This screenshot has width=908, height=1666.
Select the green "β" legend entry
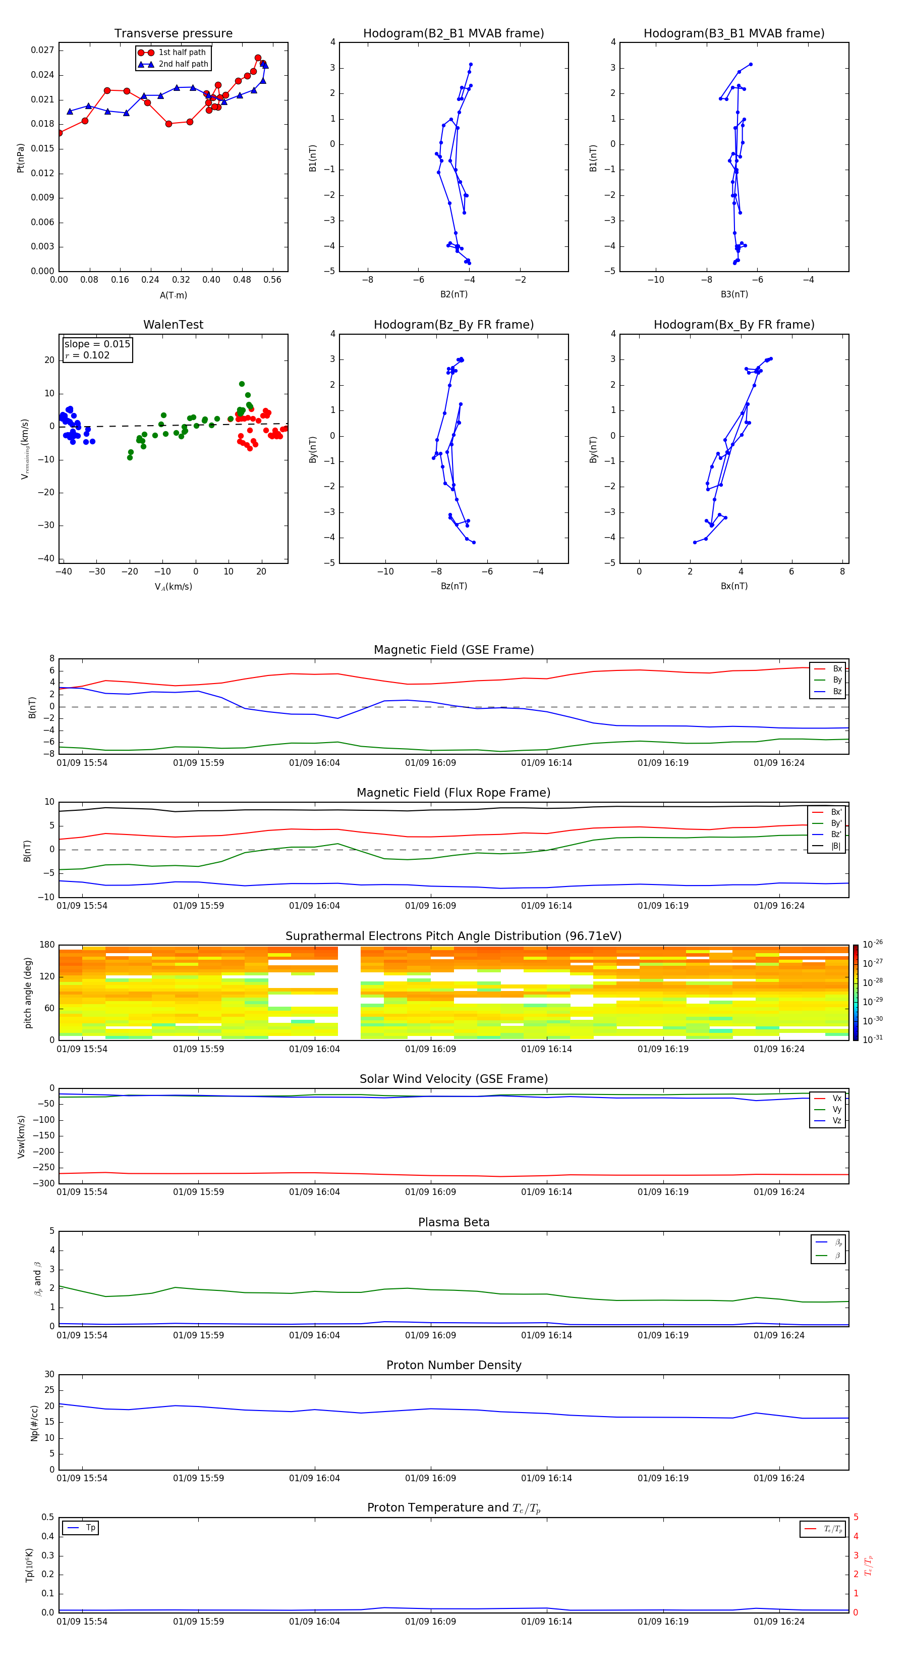coord(828,1256)
